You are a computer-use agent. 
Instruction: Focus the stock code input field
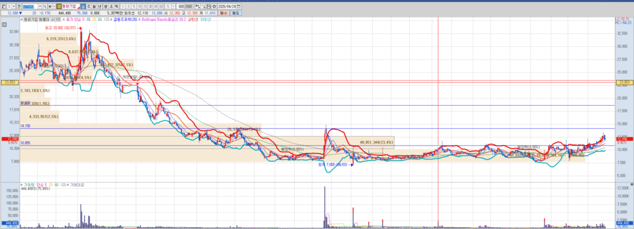pyautogui.click(x=30, y=6)
